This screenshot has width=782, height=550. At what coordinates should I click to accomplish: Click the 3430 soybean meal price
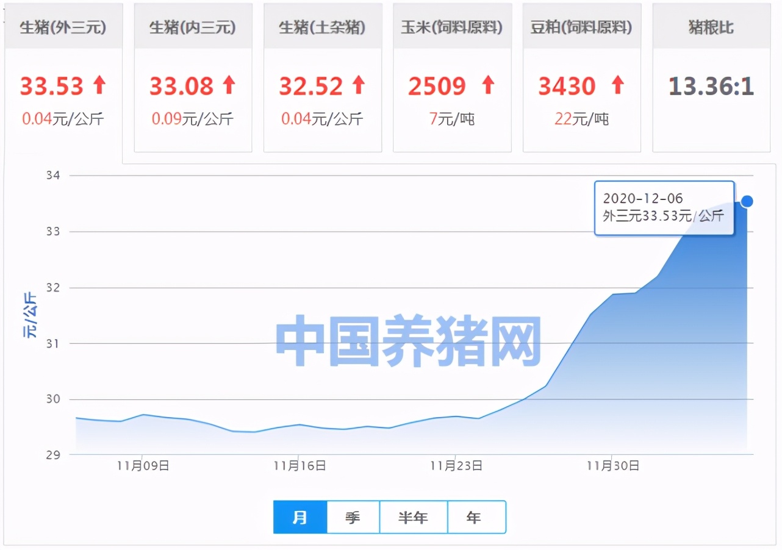click(x=567, y=86)
